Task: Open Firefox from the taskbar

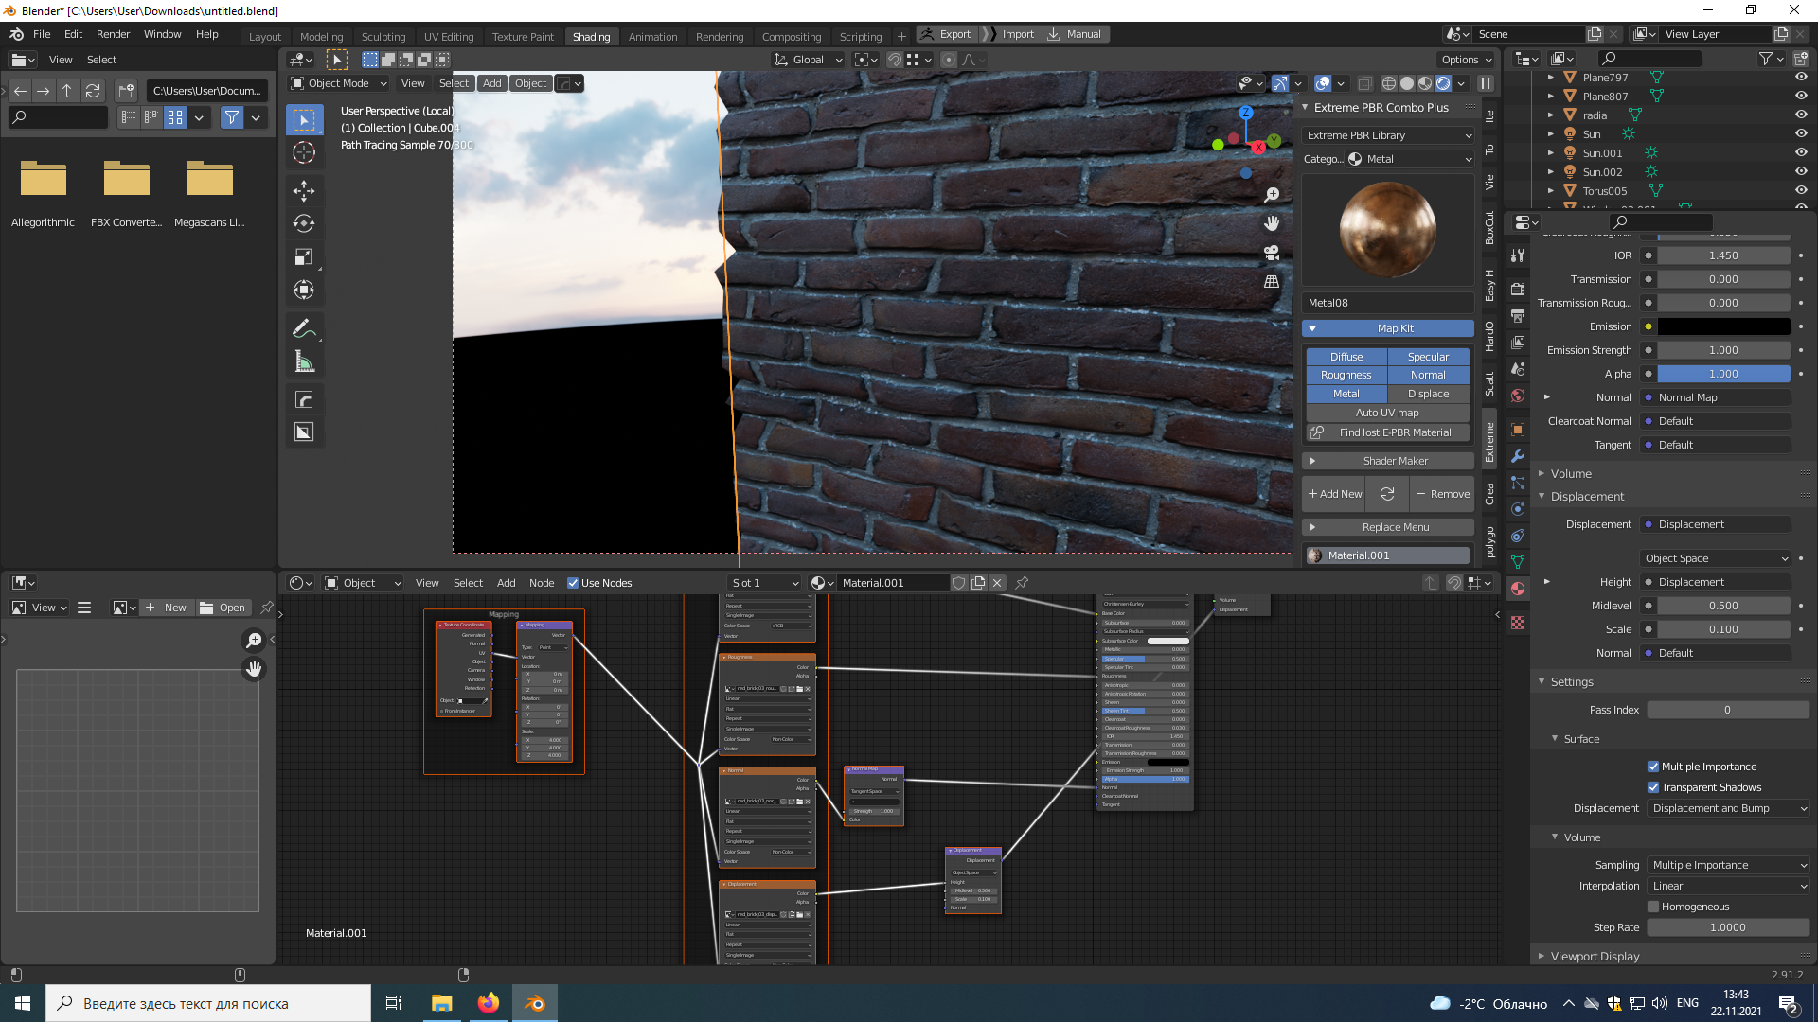Action: pos(489,1003)
